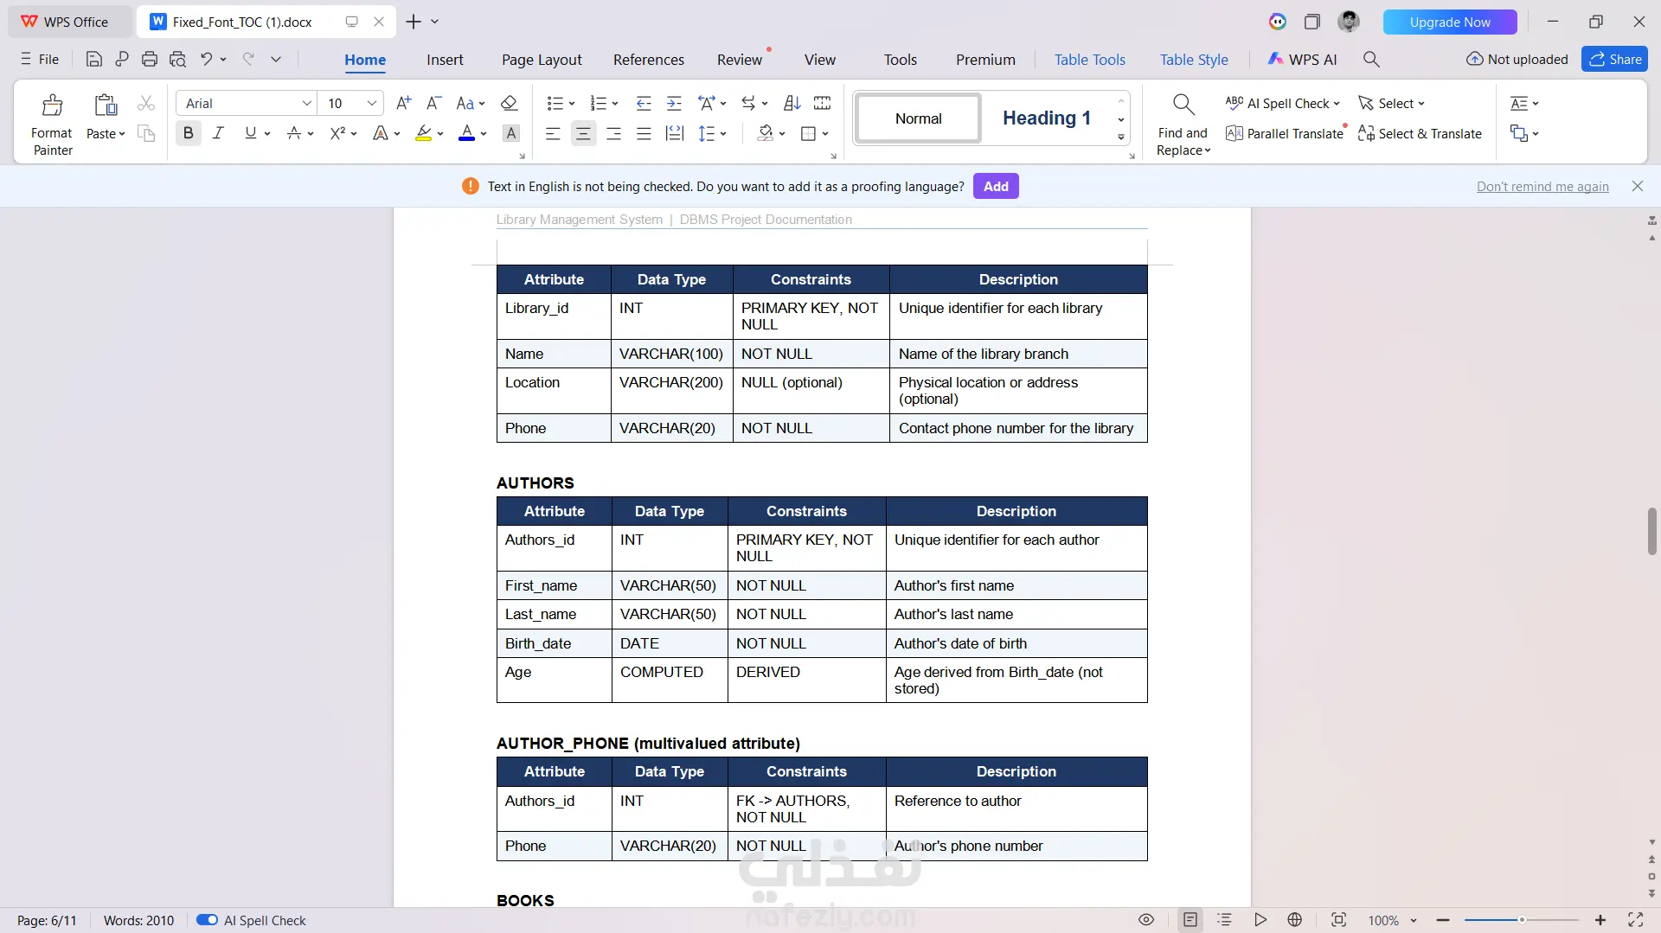Open the References tab
The width and height of the screenshot is (1661, 933).
point(649,60)
